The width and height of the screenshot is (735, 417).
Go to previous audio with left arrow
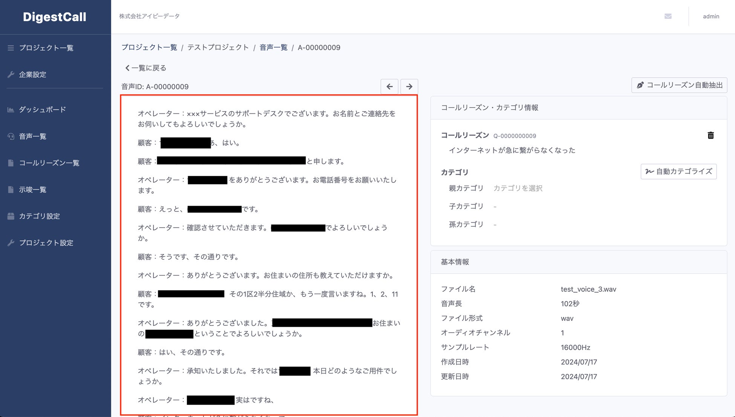[x=389, y=87]
